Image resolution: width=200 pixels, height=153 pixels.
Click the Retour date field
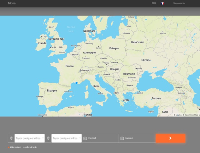click(139, 138)
